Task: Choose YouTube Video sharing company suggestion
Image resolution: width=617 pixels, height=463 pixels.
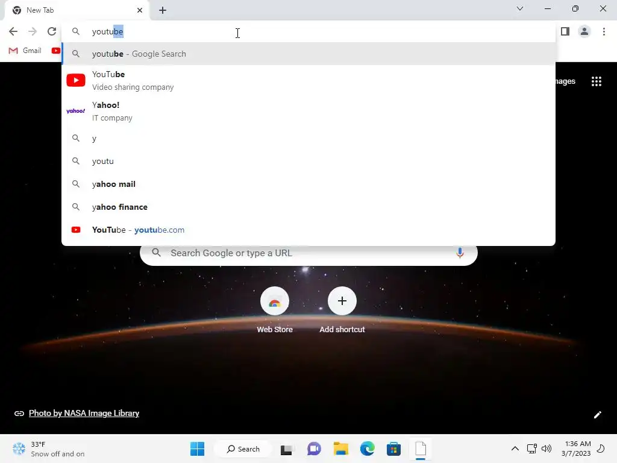Action: pyautogui.click(x=308, y=80)
